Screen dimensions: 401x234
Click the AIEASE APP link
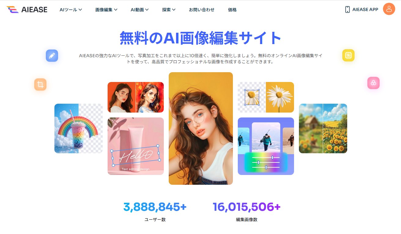point(365,9)
